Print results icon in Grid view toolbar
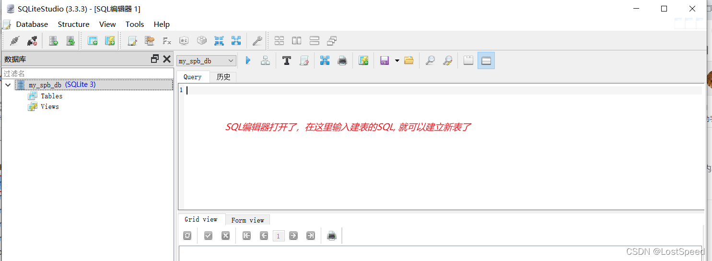Screen dimensions: 712x261 (x=332, y=236)
